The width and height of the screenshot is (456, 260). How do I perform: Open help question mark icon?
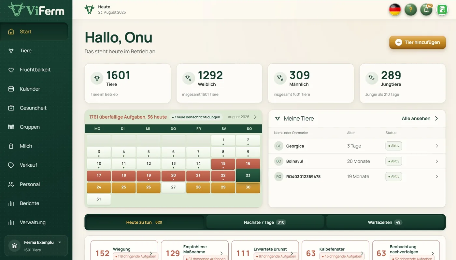click(x=411, y=9)
